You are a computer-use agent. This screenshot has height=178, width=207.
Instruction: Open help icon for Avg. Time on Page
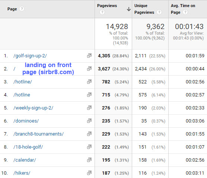click(185, 12)
